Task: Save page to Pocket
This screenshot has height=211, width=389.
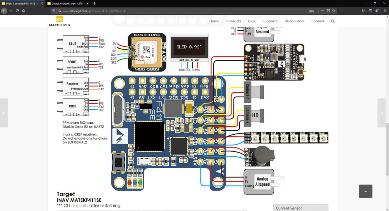Action: click(x=328, y=11)
